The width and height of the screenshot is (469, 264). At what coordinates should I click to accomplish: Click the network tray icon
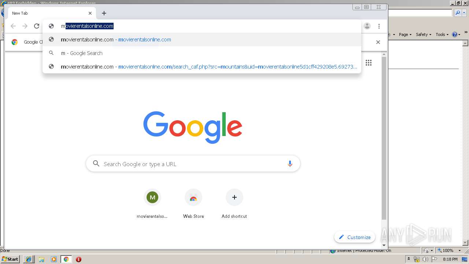pos(417,259)
